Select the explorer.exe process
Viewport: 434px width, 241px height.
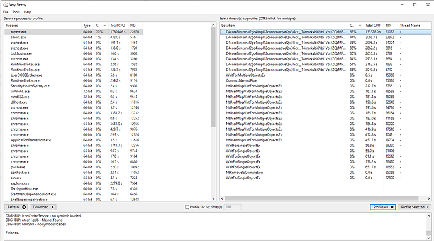click(x=74, y=183)
